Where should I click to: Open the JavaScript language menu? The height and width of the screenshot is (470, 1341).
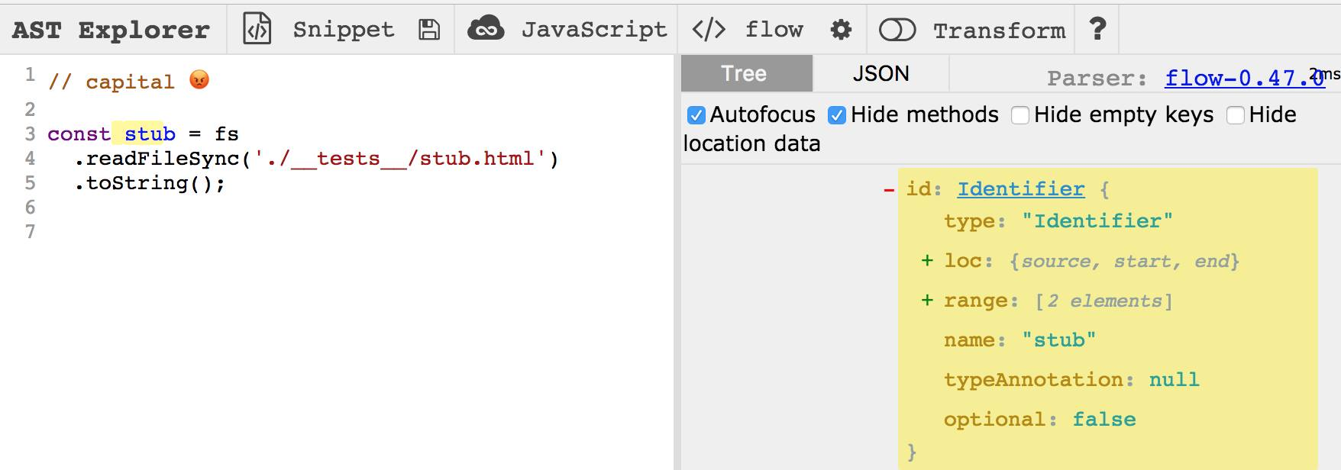[x=594, y=29]
